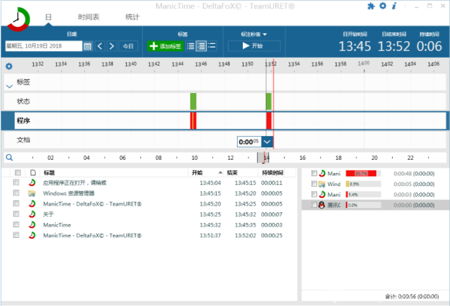Screen dimensions: 450x306
Task: Select the 文档 timeline row
Action: (x=225, y=140)
